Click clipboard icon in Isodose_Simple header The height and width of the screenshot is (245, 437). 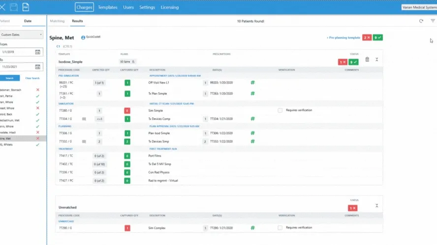tap(367, 60)
